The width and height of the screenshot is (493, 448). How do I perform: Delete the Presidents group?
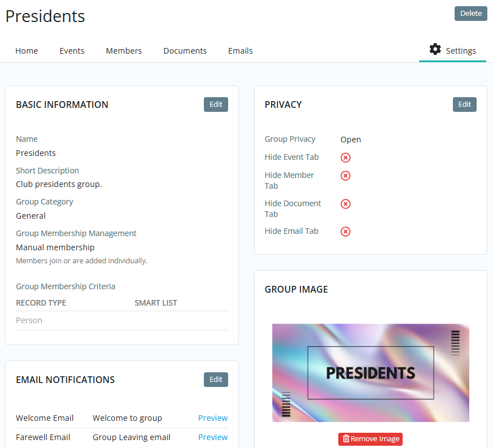pyautogui.click(x=470, y=14)
